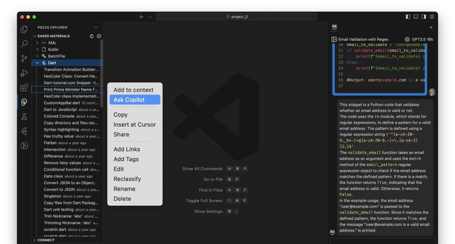Open the Explorer view in activity bar
This screenshot has height=244, width=455.
24,30
